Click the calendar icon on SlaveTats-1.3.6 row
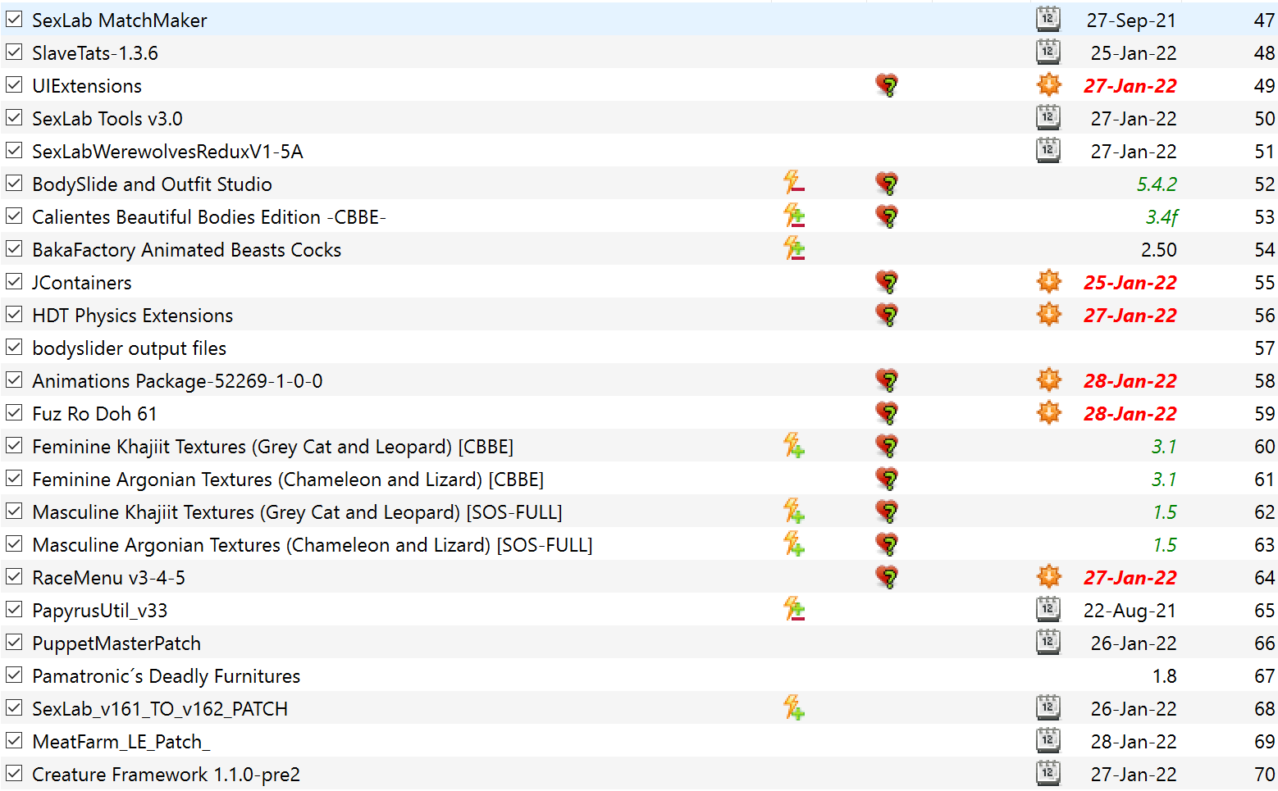 click(1048, 52)
